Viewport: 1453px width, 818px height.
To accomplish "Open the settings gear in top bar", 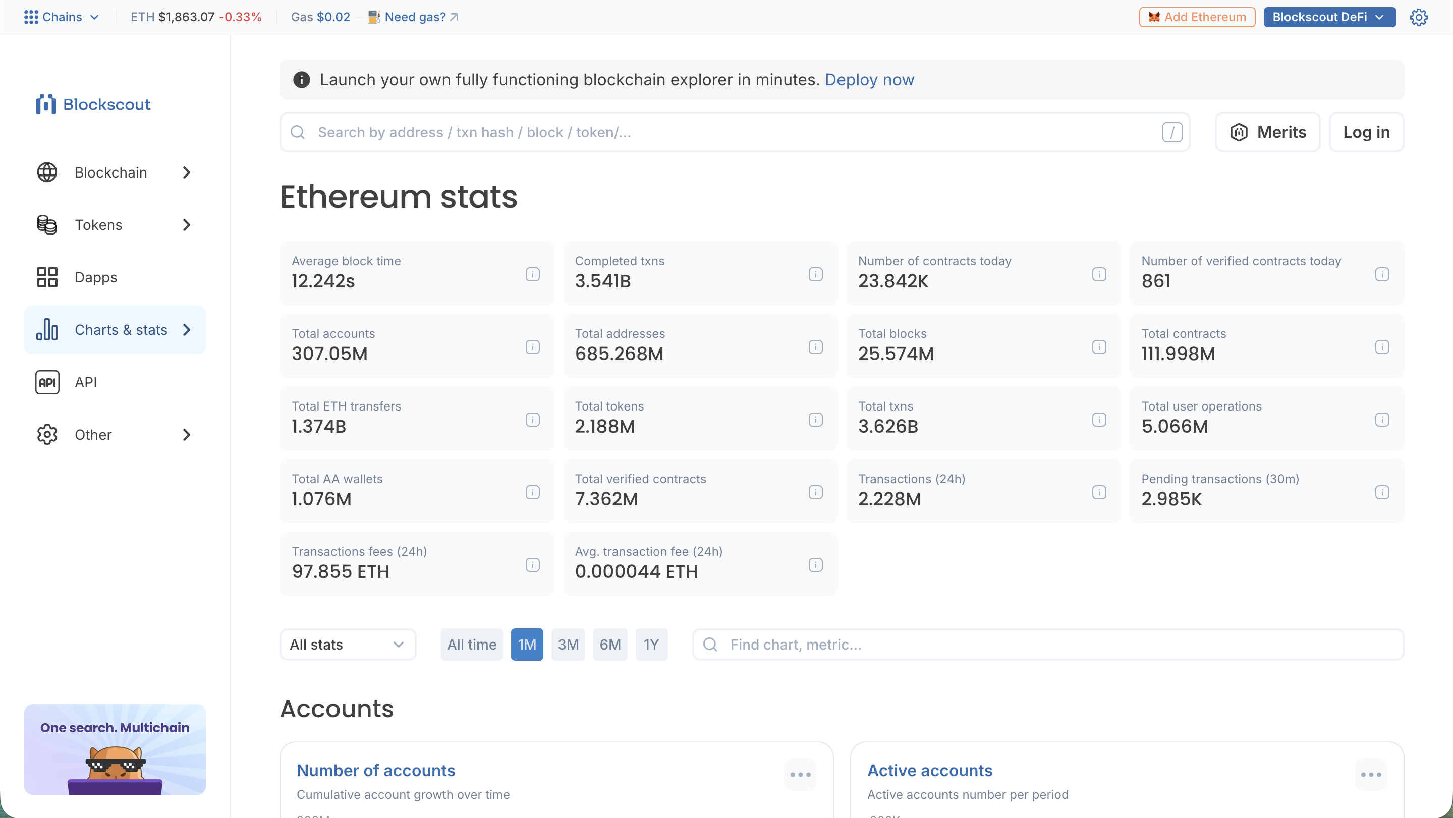I will [x=1419, y=17].
